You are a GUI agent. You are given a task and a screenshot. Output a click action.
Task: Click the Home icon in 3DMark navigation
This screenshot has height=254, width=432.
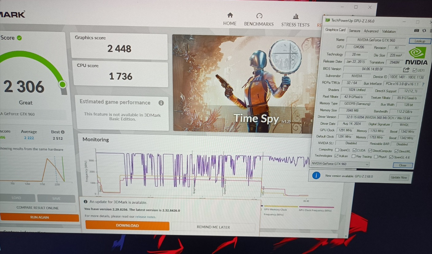click(230, 15)
